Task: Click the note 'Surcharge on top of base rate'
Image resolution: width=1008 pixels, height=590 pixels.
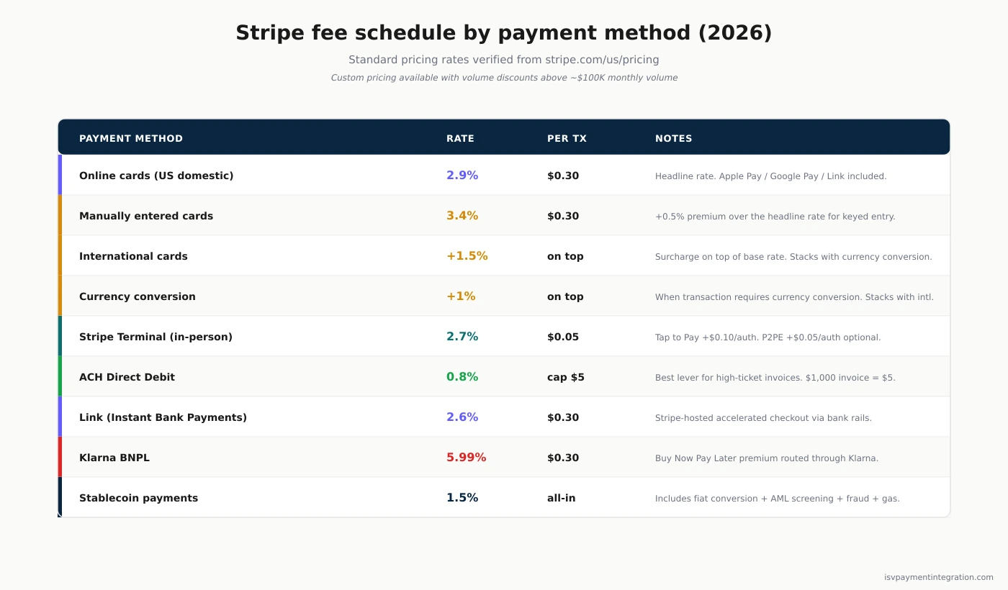Action: click(x=720, y=257)
